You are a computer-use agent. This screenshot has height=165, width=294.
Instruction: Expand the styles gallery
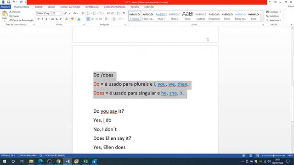click(x=262, y=20)
